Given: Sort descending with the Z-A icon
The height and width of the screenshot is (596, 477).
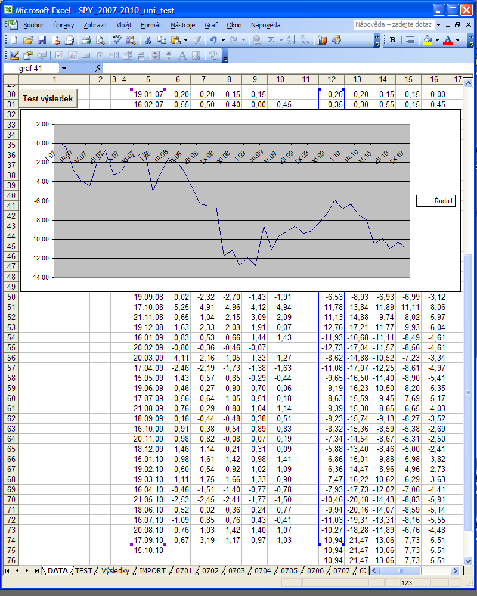Looking at the screenshot, I should [305, 40].
